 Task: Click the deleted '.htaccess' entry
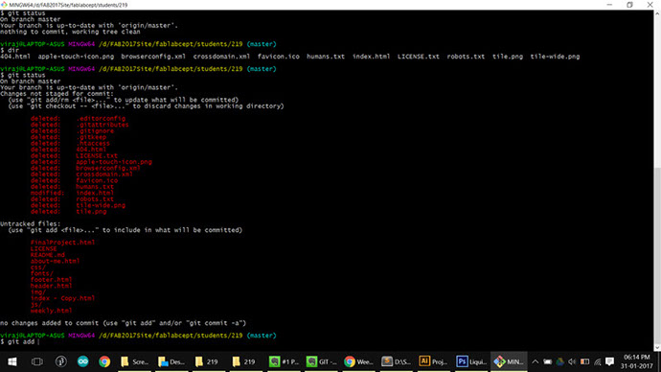tap(70, 144)
